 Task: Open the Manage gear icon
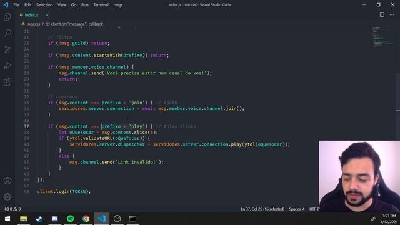7,197
